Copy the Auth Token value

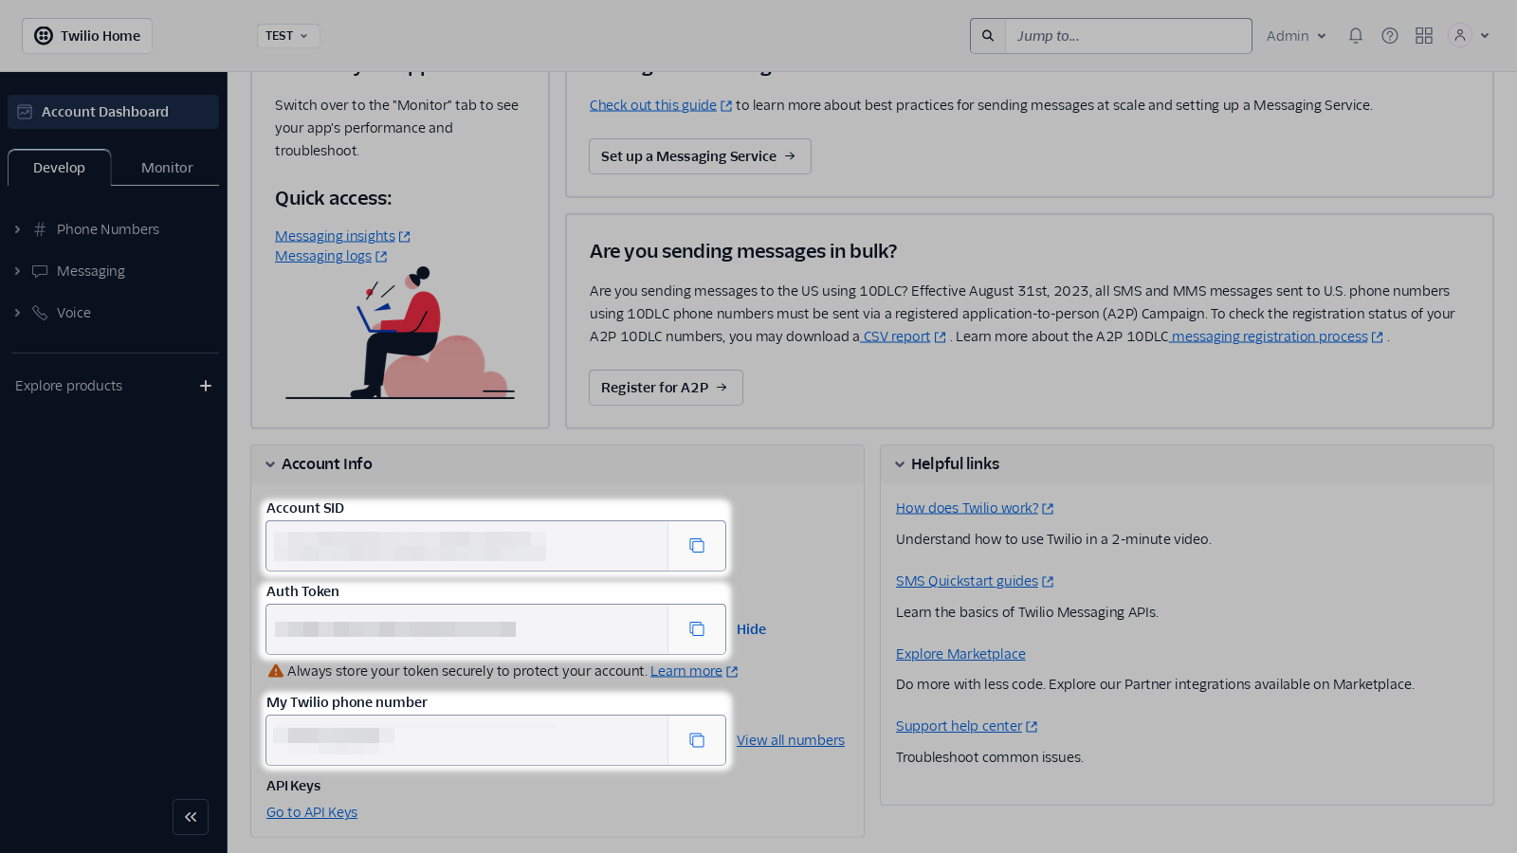tap(697, 629)
